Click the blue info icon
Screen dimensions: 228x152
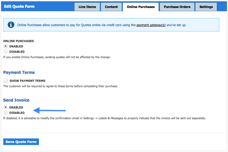(11, 25)
